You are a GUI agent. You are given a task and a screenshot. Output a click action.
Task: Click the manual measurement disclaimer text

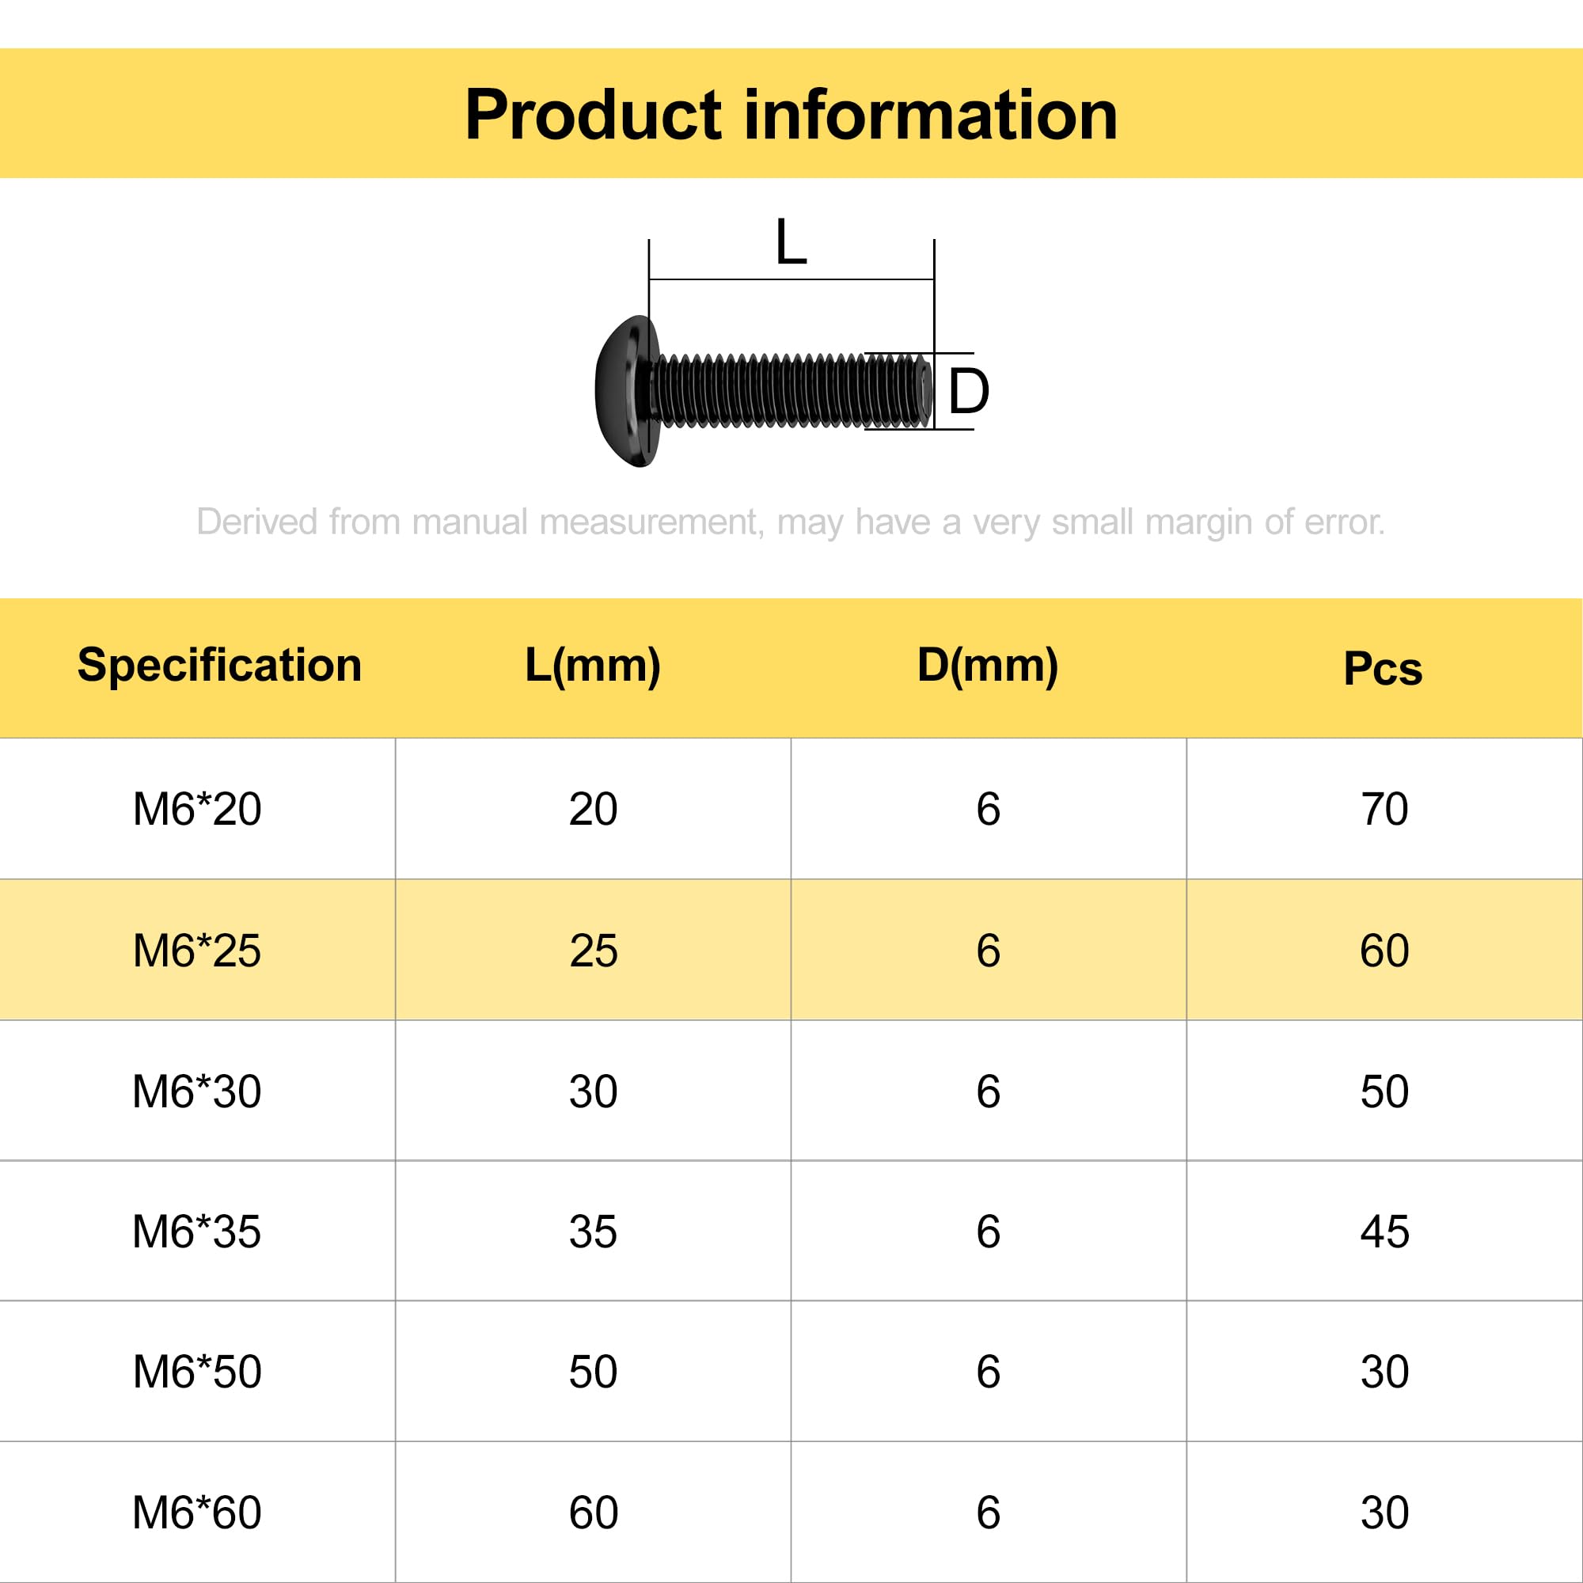pyautogui.click(x=791, y=522)
